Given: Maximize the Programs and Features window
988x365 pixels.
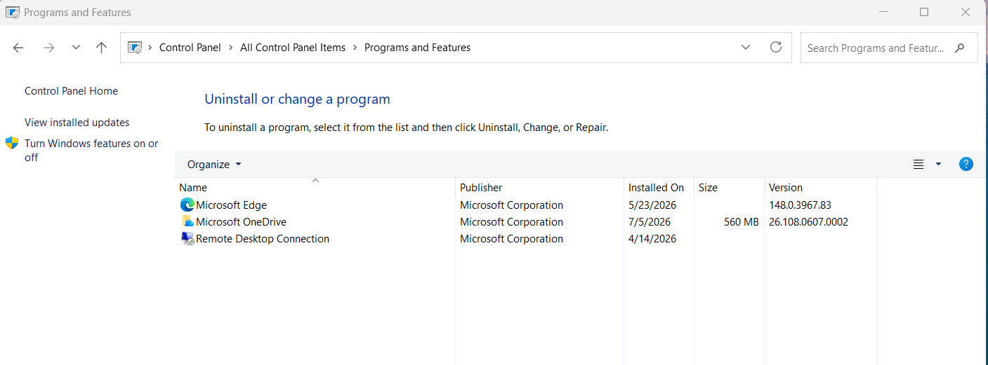Looking at the screenshot, I should coord(924,12).
